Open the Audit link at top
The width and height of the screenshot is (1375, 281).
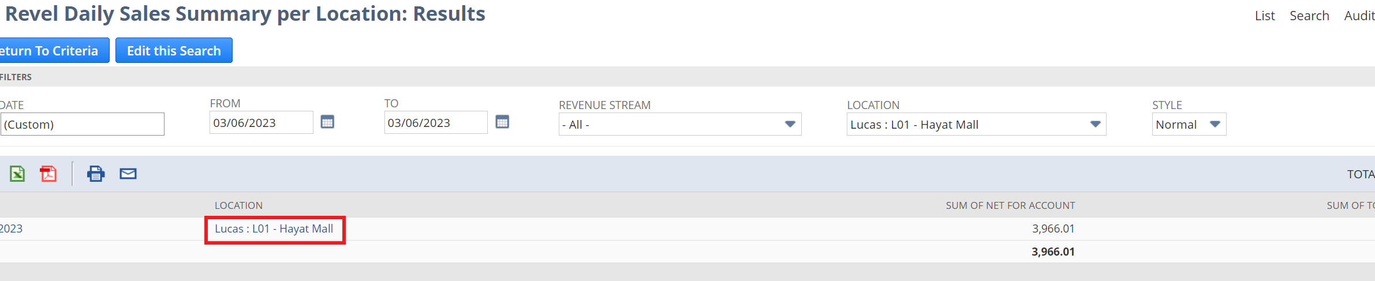1359,16
